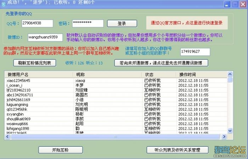
Task: Click nickname 李凯
Action: [79, 119]
